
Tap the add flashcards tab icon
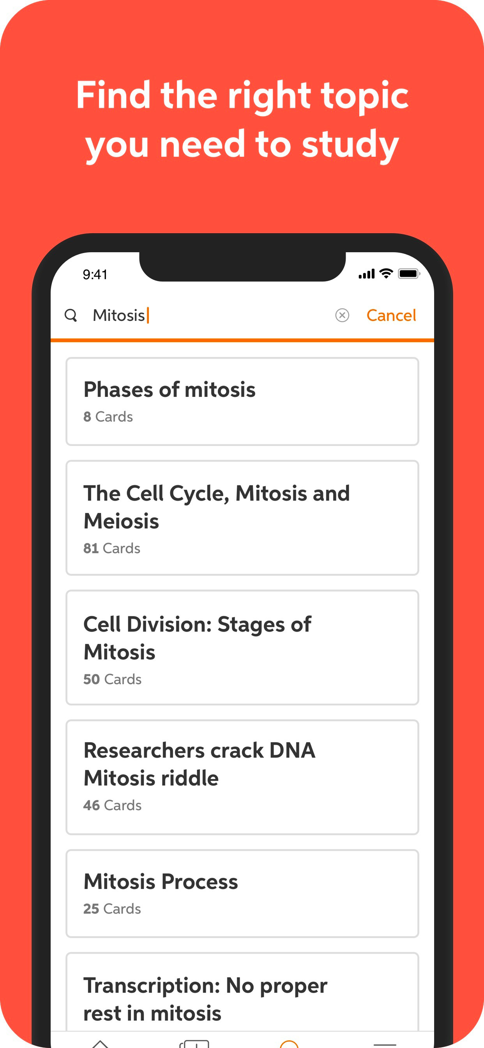point(194,1044)
